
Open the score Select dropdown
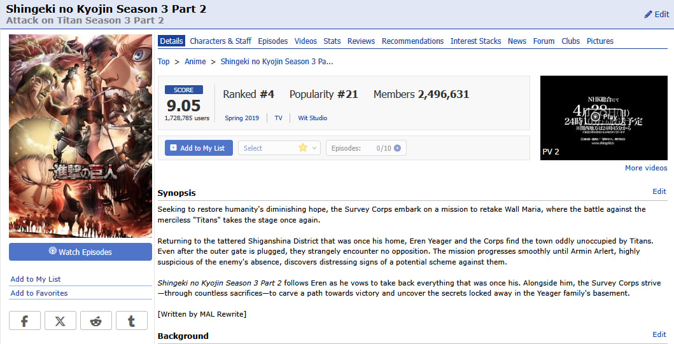pos(279,148)
